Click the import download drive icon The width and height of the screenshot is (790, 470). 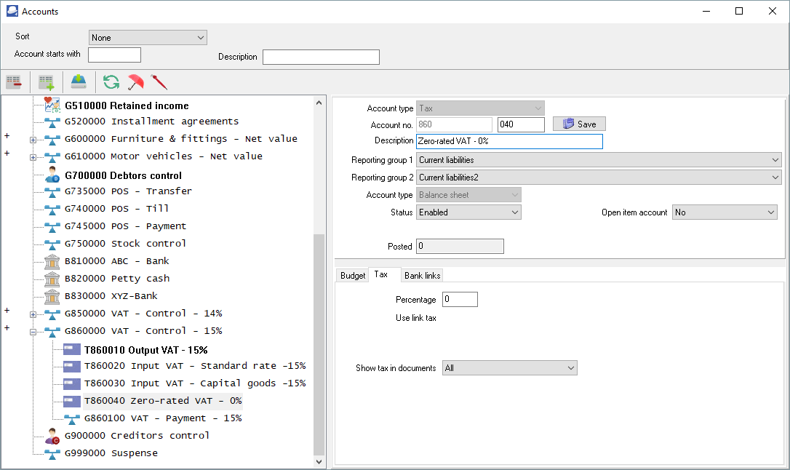(x=79, y=81)
